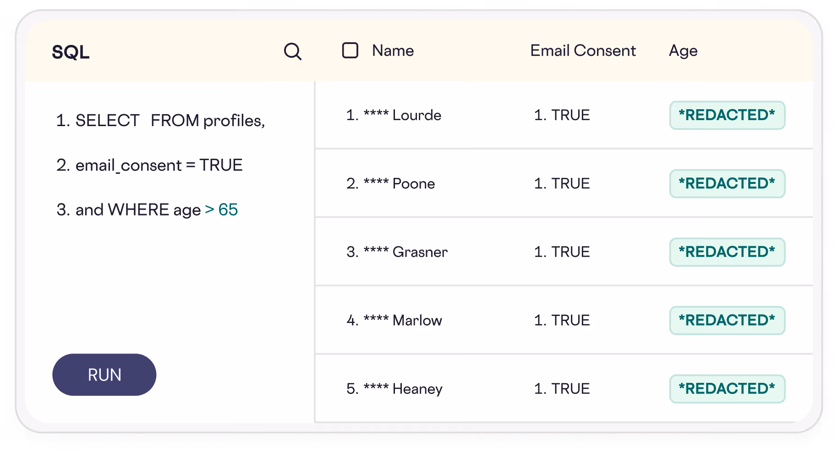Click the REDACTED badge for Lourde

(727, 115)
